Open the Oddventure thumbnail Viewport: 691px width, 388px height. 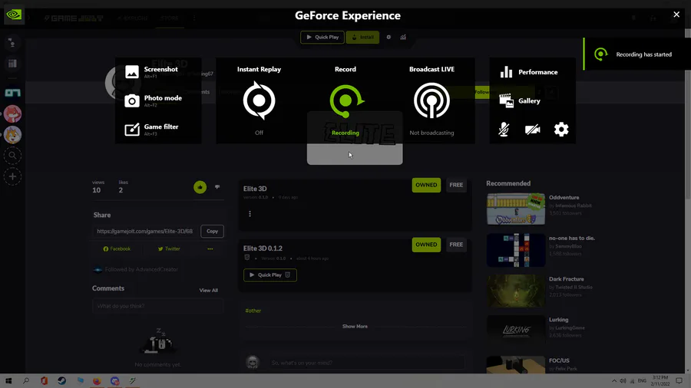pos(516,209)
